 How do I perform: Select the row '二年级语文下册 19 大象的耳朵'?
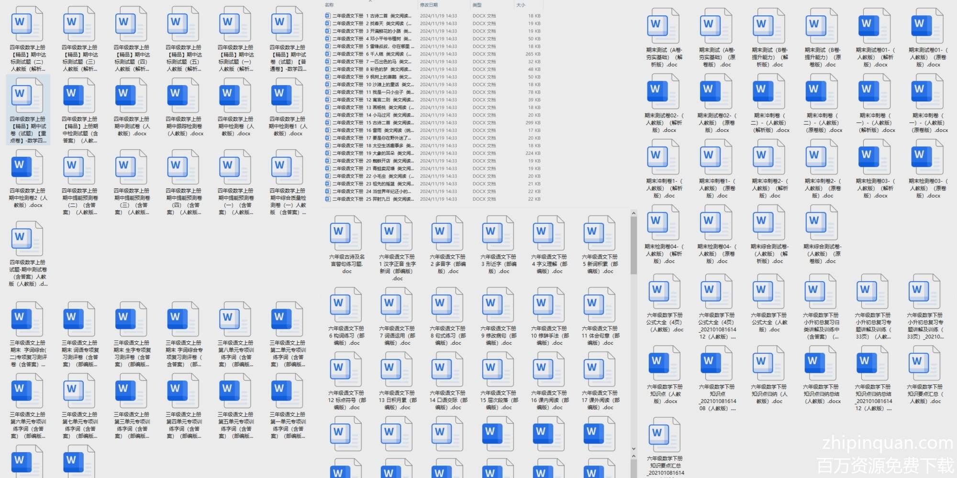coord(433,153)
